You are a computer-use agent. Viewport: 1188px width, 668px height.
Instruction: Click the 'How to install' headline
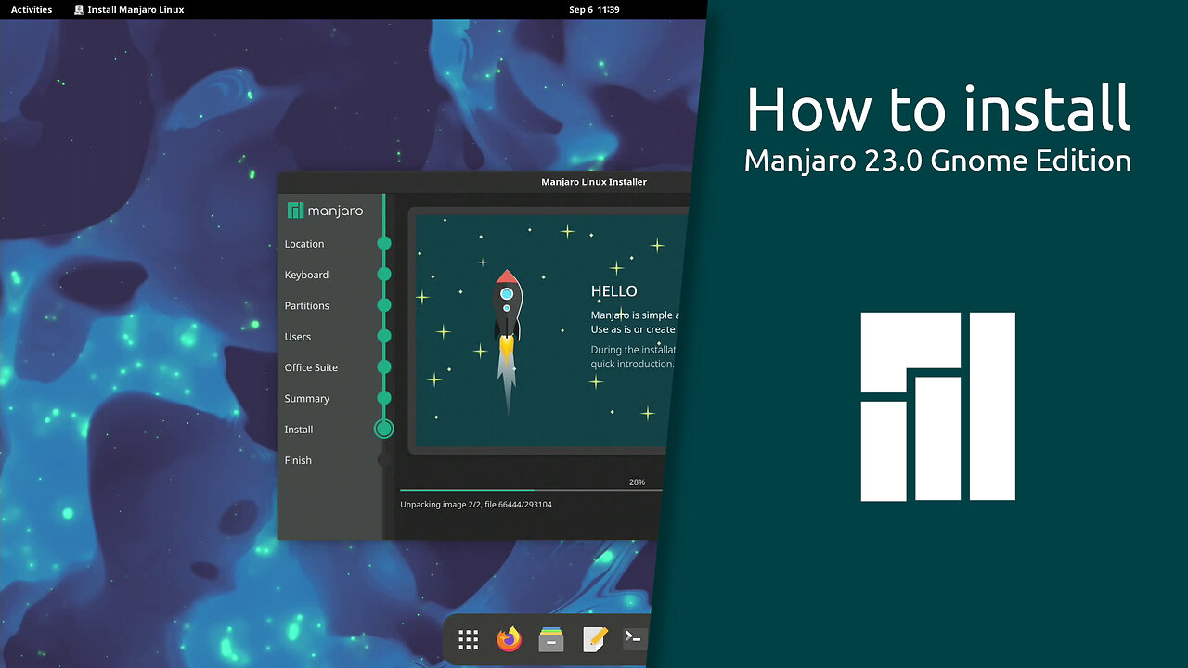coord(938,109)
